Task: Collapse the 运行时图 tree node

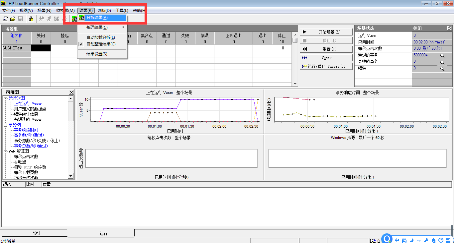Action: pyautogui.click(x=6, y=98)
